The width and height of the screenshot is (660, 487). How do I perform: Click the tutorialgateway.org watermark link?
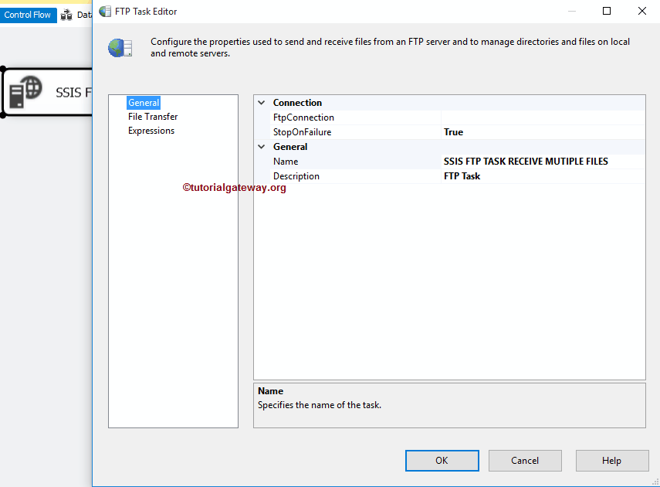pos(231,186)
